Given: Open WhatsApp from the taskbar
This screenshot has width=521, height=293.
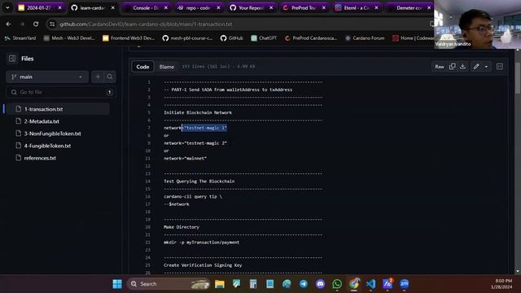Looking at the screenshot, I should tap(337, 284).
